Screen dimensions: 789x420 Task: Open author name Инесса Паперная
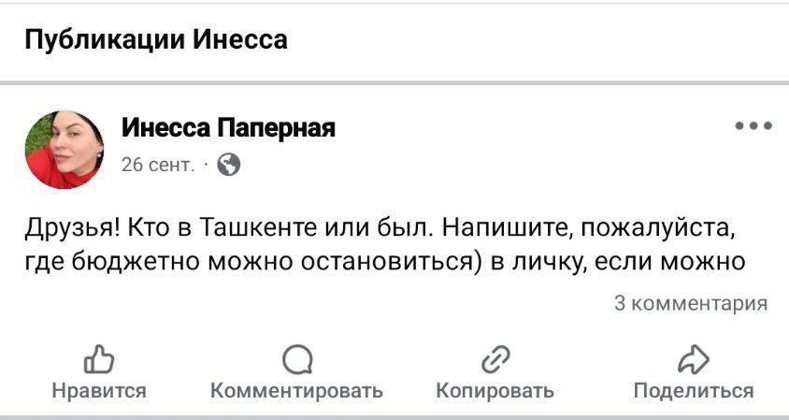228,128
